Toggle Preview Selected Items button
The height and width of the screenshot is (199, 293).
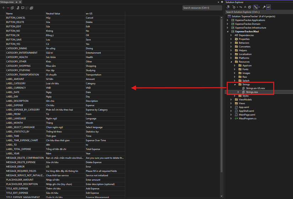pos(268,7)
